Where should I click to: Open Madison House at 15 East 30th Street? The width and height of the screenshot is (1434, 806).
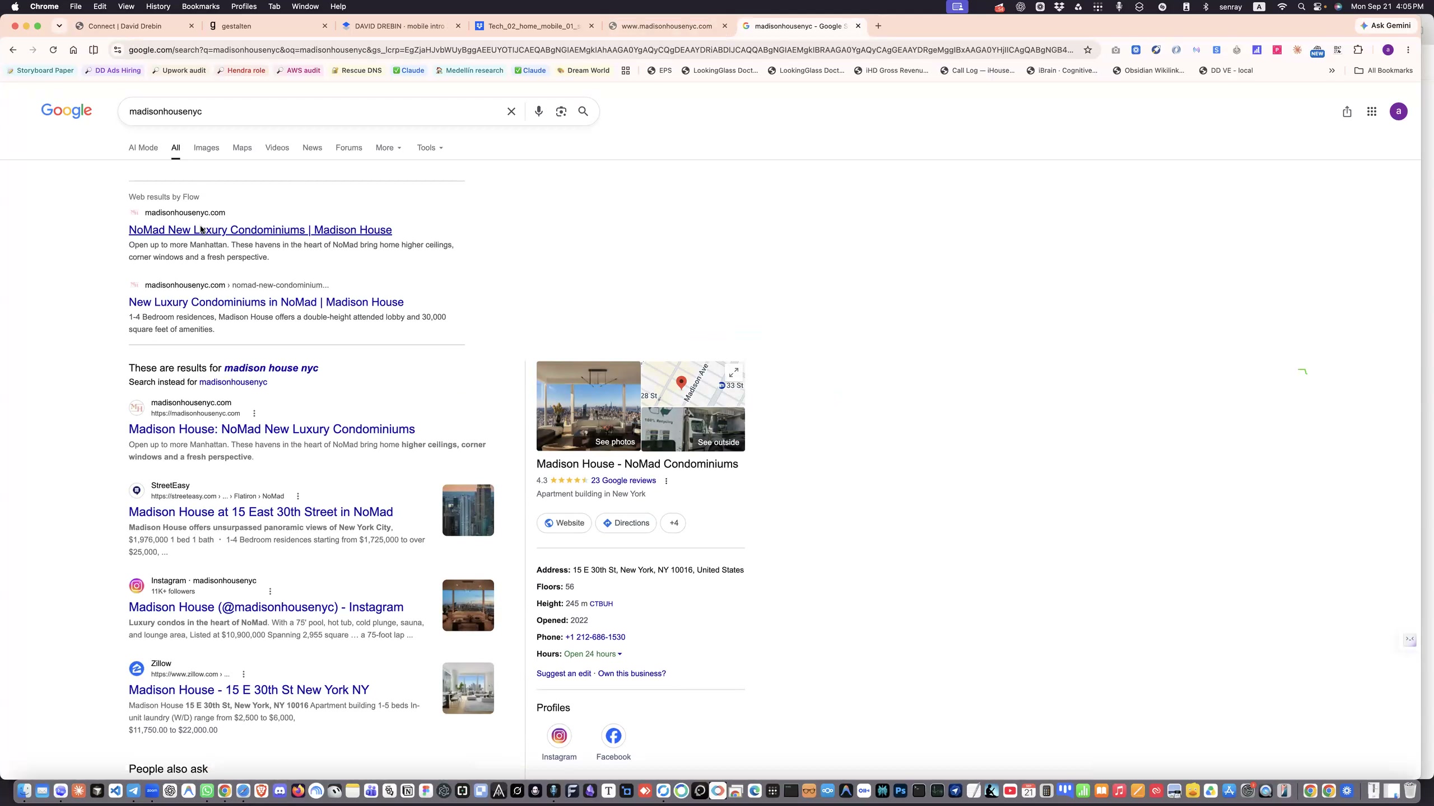[261, 512]
